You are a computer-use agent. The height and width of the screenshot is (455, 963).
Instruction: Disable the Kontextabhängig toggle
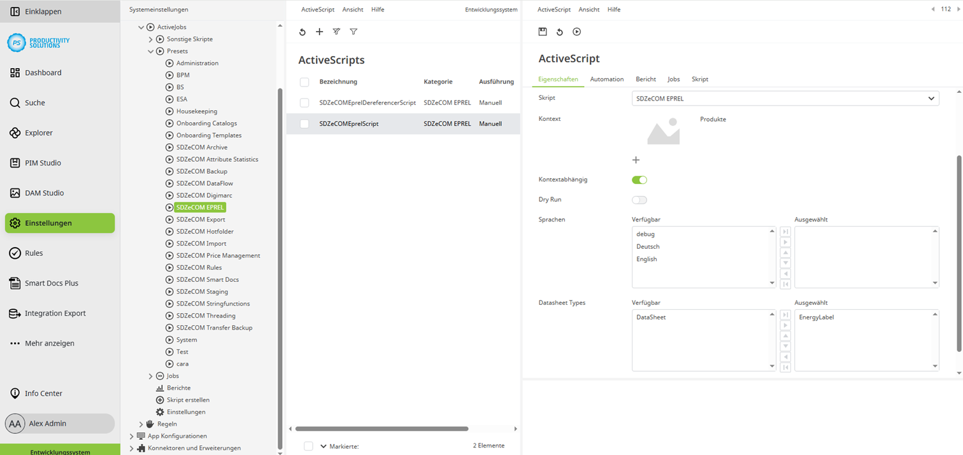coord(639,179)
